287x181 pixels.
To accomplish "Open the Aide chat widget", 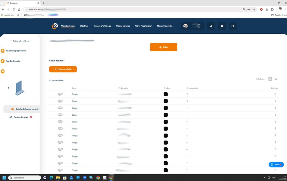I will click(x=276, y=164).
